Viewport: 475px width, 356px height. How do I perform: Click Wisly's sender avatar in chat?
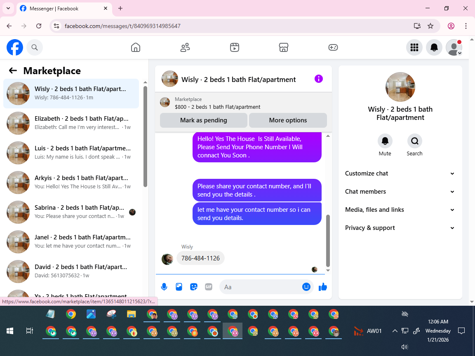coord(167,259)
